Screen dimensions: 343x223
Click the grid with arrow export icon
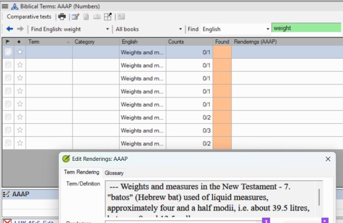(107, 17)
